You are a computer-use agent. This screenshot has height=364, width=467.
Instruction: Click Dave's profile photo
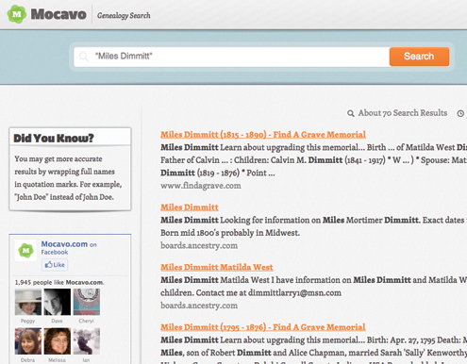58,302
